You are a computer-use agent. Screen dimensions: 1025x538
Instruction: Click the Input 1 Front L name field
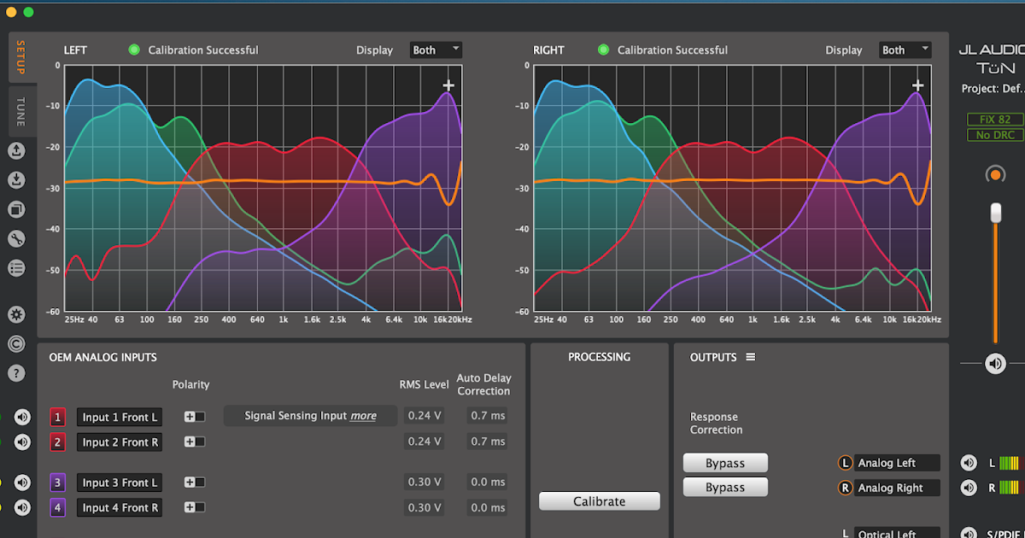tap(120, 418)
